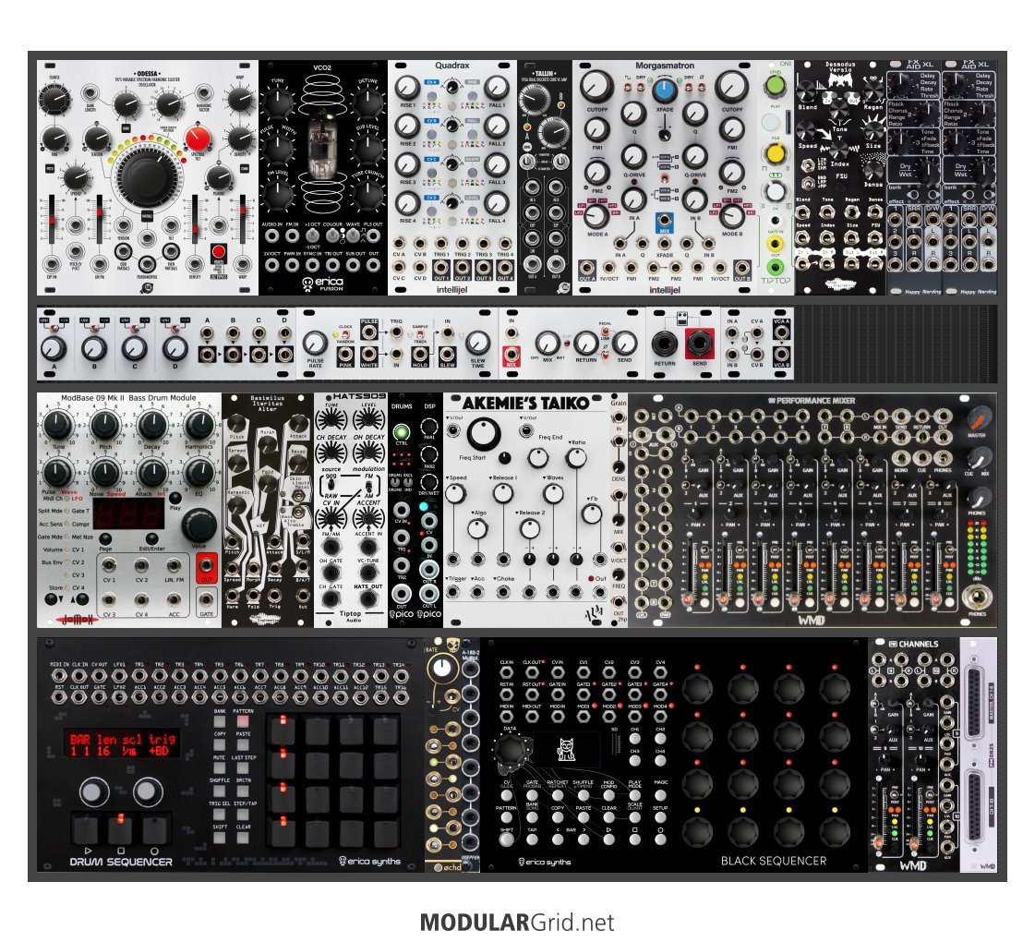Open SETUP on the Black Sequencer
Image resolution: width=1035 pixels, height=942 pixels.
click(x=660, y=817)
